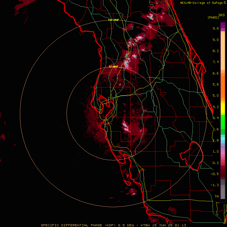
Task: Select the -0.5 scale value
Action: pyautogui.click(x=215, y=174)
